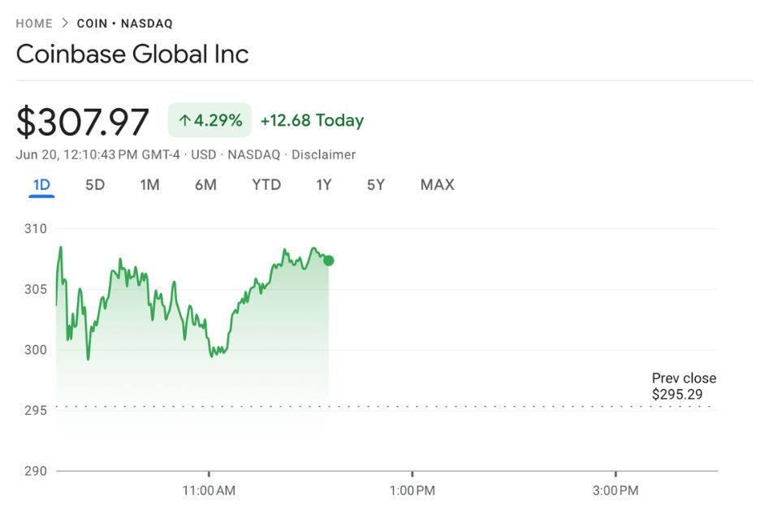
Task: Show the 6M chart range
Action: (x=205, y=185)
